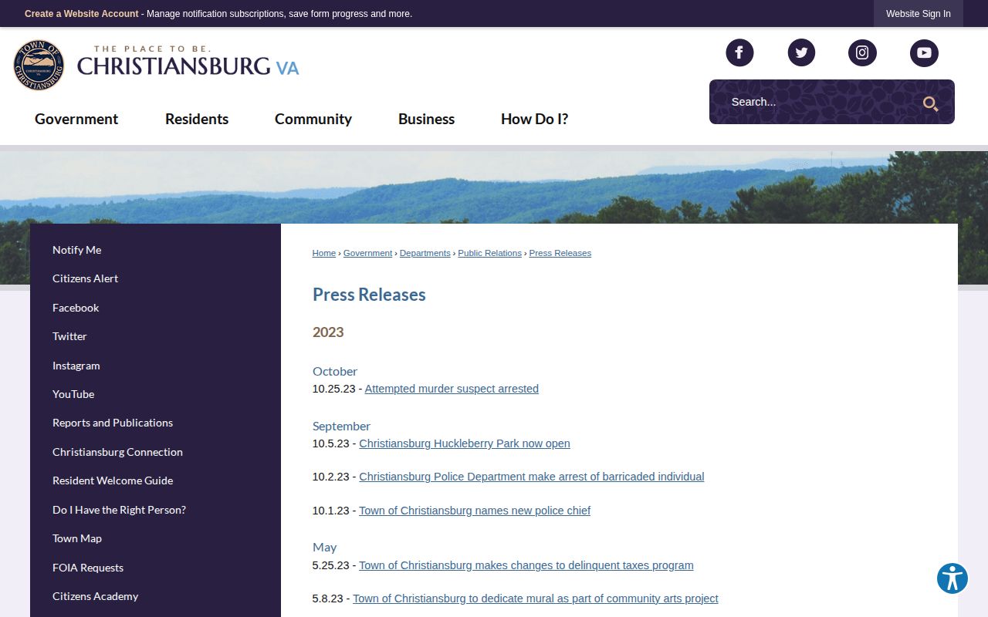This screenshot has height=617, width=988.
Task: Click Website Sign In button
Action: point(919,14)
